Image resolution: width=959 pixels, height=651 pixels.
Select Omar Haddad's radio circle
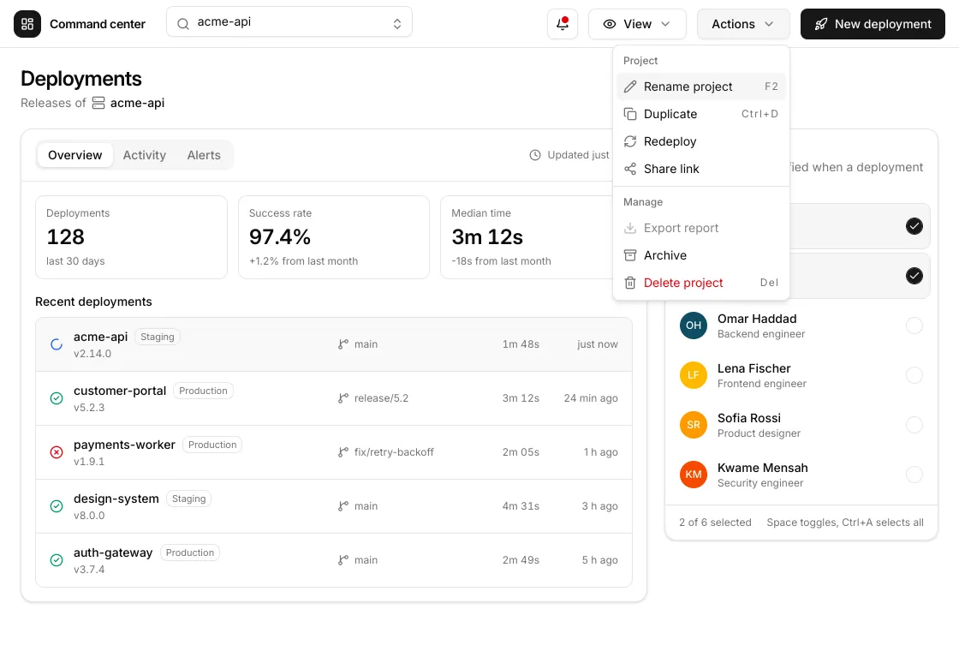tap(914, 325)
